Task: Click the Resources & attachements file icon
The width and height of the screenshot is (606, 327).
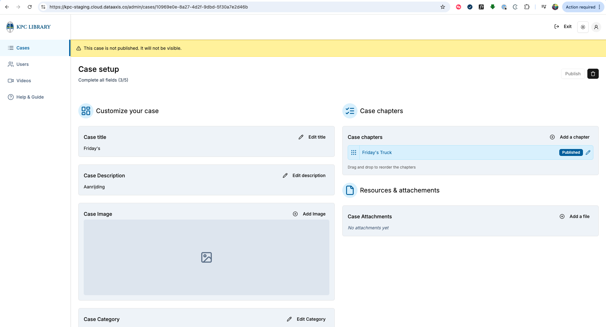Action: [x=350, y=190]
